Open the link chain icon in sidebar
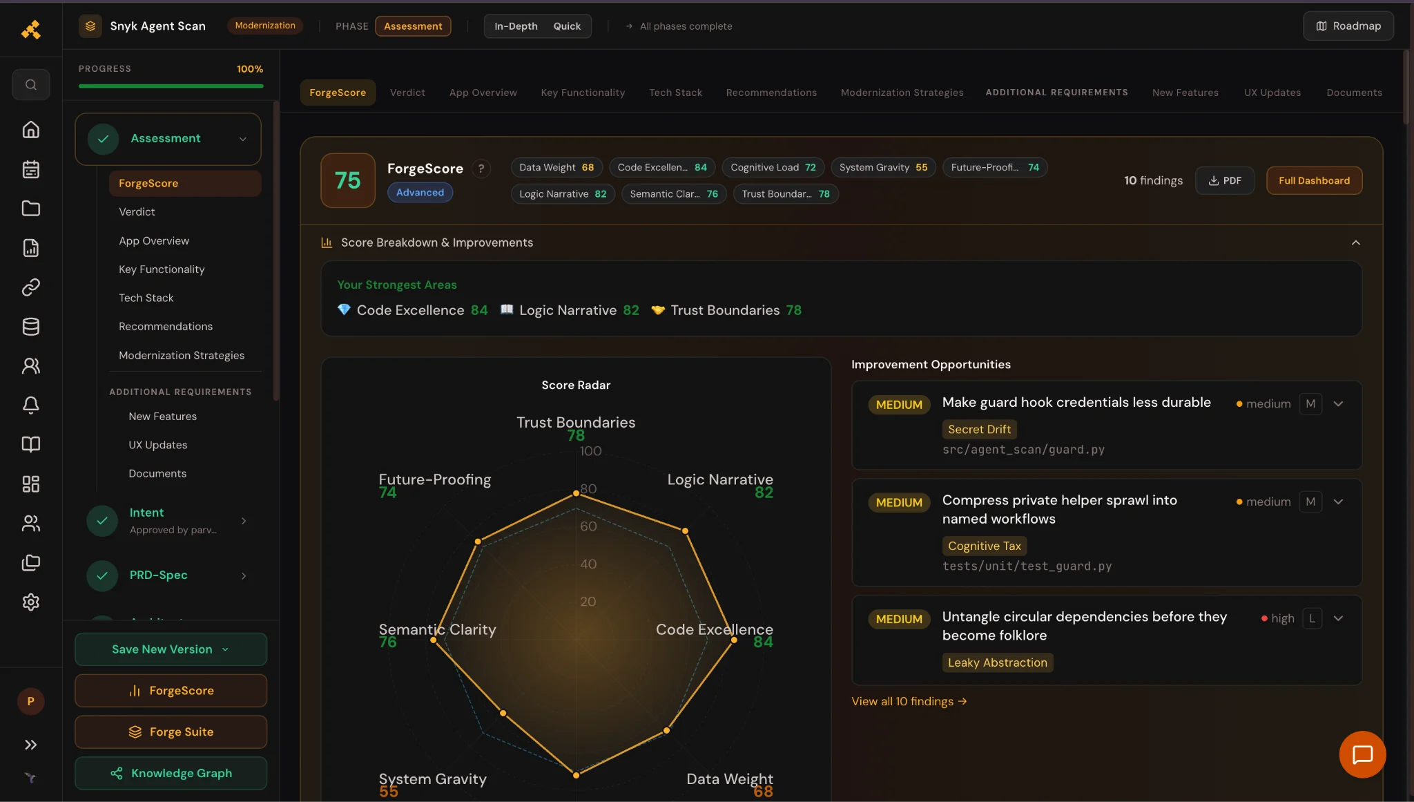 click(30, 287)
